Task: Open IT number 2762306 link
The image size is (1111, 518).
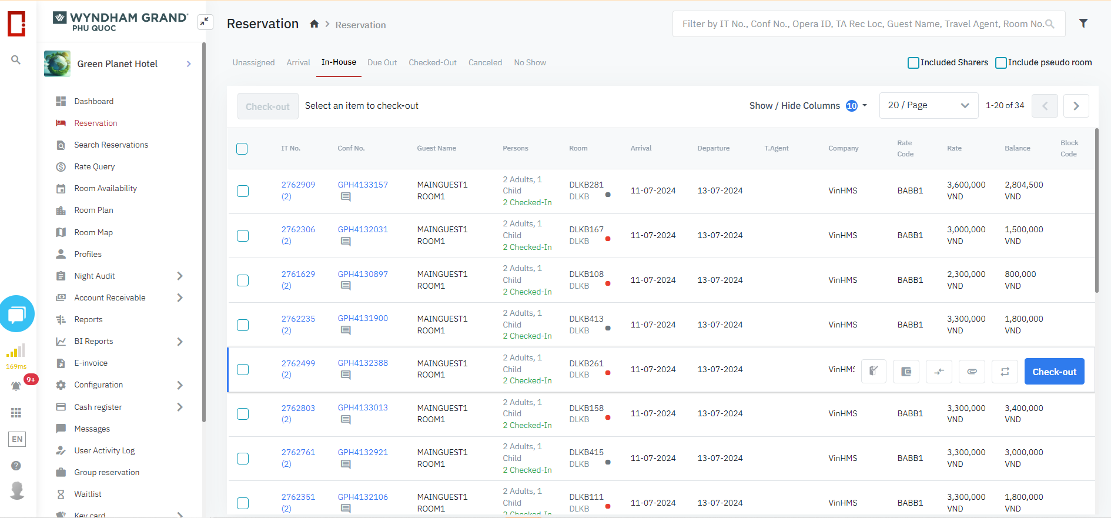Action: point(298,229)
